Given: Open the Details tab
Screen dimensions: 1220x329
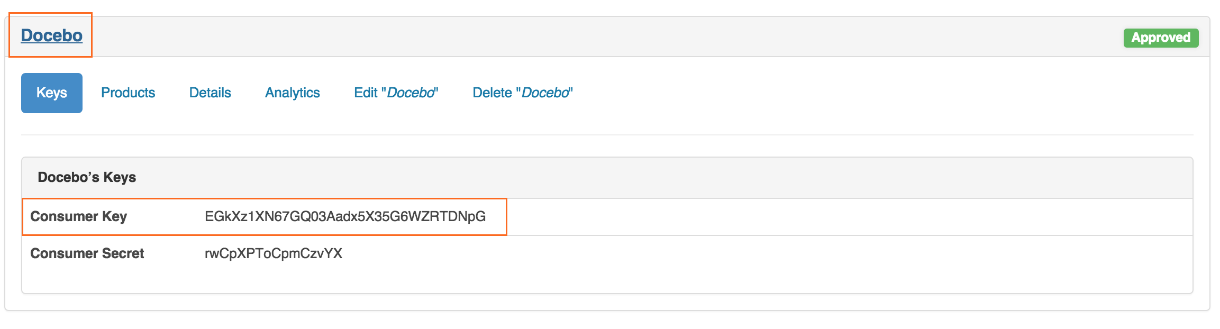Looking at the screenshot, I should click(210, 93).
